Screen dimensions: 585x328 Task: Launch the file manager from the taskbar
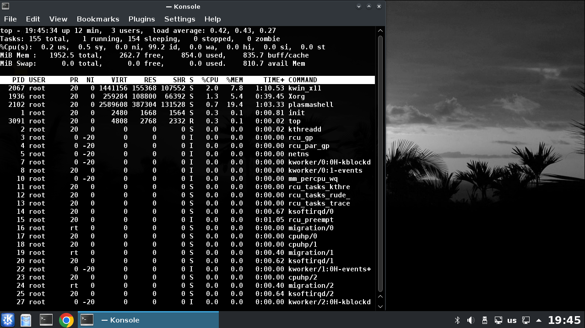click(x=26, y=320)
